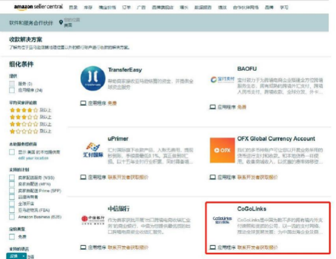Open the uPrimer logo thumbnail

[93, 150]
